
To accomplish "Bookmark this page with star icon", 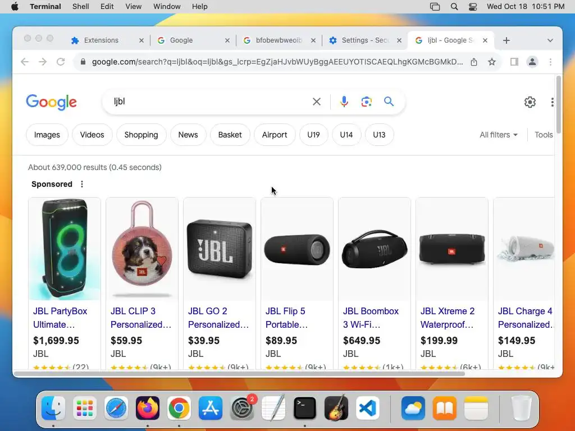I will click(492, 62).
